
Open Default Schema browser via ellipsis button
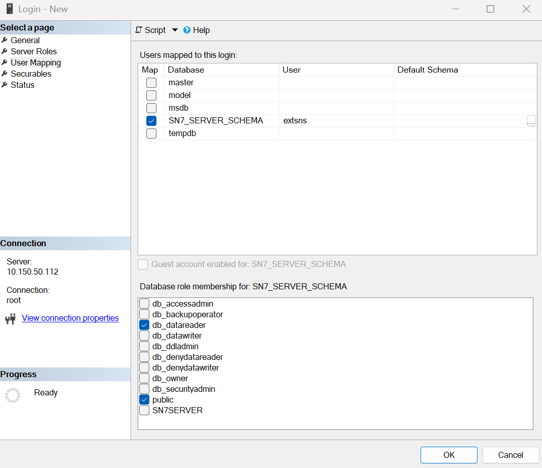click(x=531, y=121)
